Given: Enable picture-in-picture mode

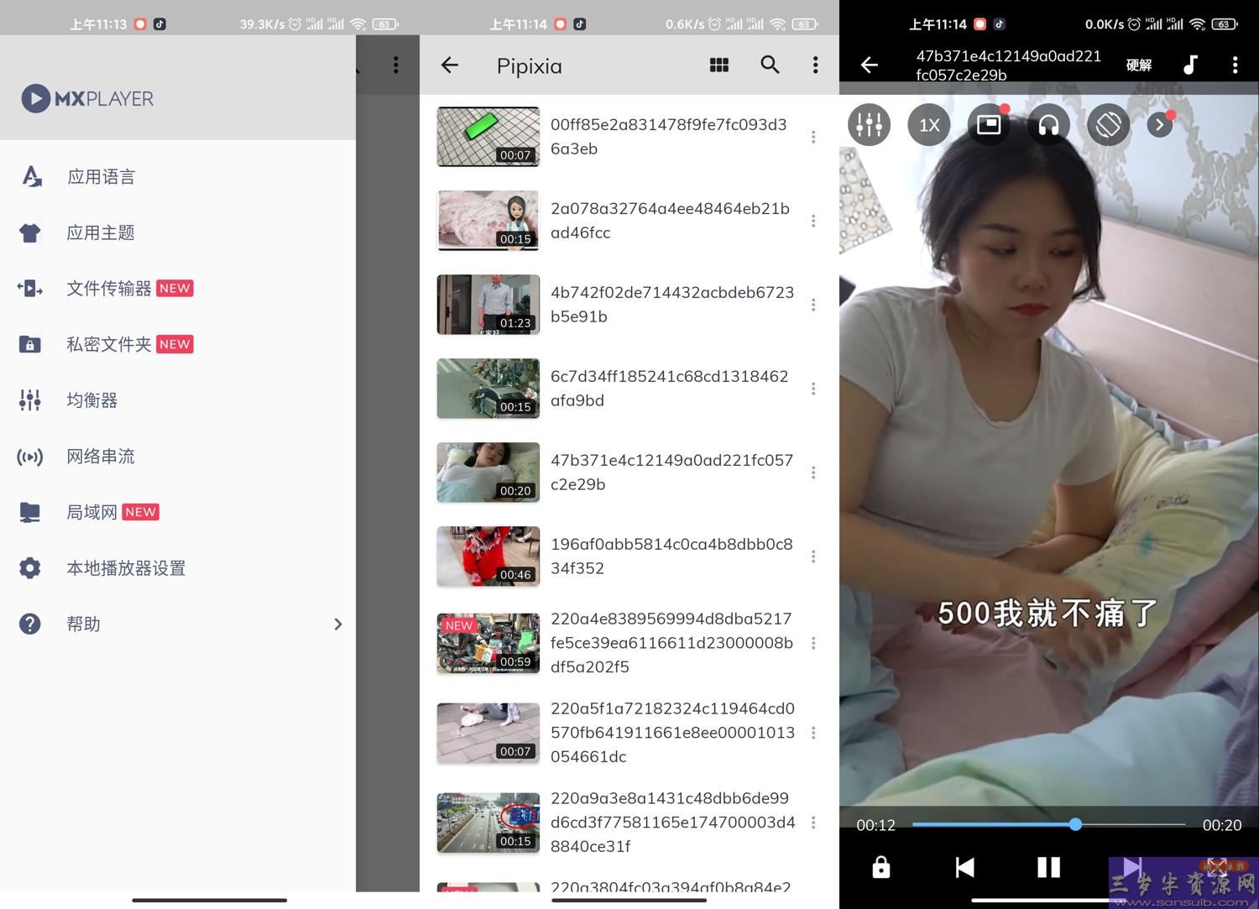Looking at the screenshot, I should 989,125.
